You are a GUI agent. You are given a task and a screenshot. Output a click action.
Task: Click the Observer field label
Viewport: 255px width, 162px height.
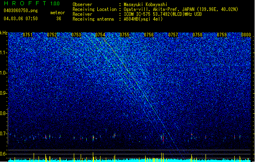[82, 4]
